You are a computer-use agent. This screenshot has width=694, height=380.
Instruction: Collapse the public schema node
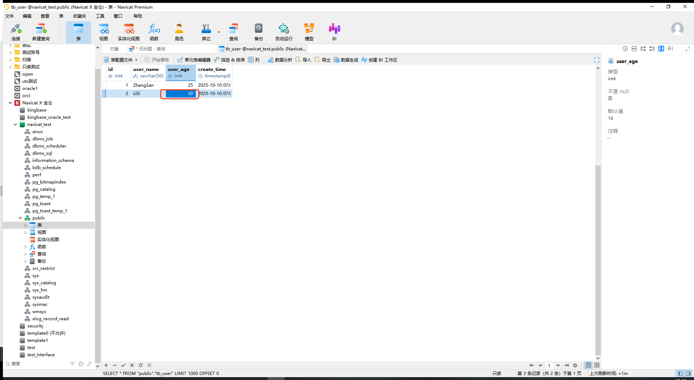pos(20,218)
